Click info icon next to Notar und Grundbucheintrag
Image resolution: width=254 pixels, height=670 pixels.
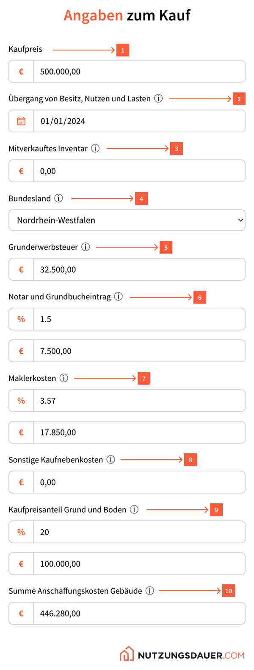[x=119, y=297]
